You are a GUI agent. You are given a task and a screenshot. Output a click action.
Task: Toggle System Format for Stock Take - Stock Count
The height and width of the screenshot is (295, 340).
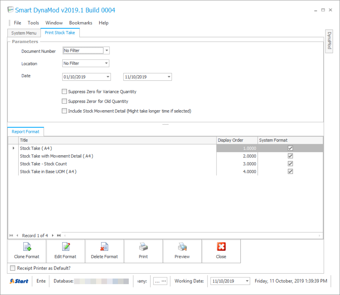290,164
